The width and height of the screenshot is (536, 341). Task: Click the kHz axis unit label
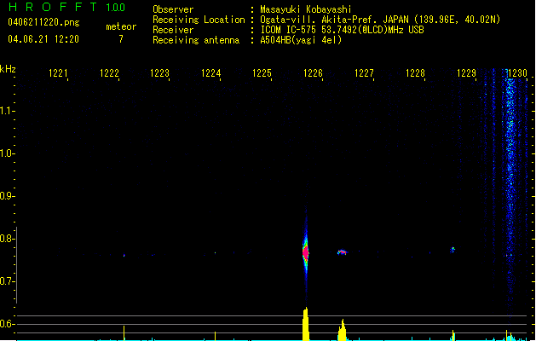click(8, 69)
